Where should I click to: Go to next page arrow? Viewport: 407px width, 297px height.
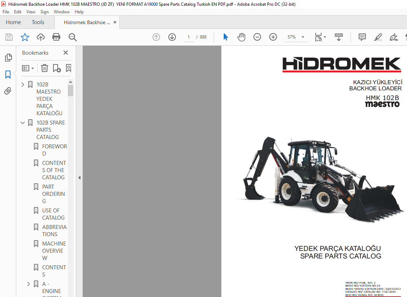coord(172,37)
